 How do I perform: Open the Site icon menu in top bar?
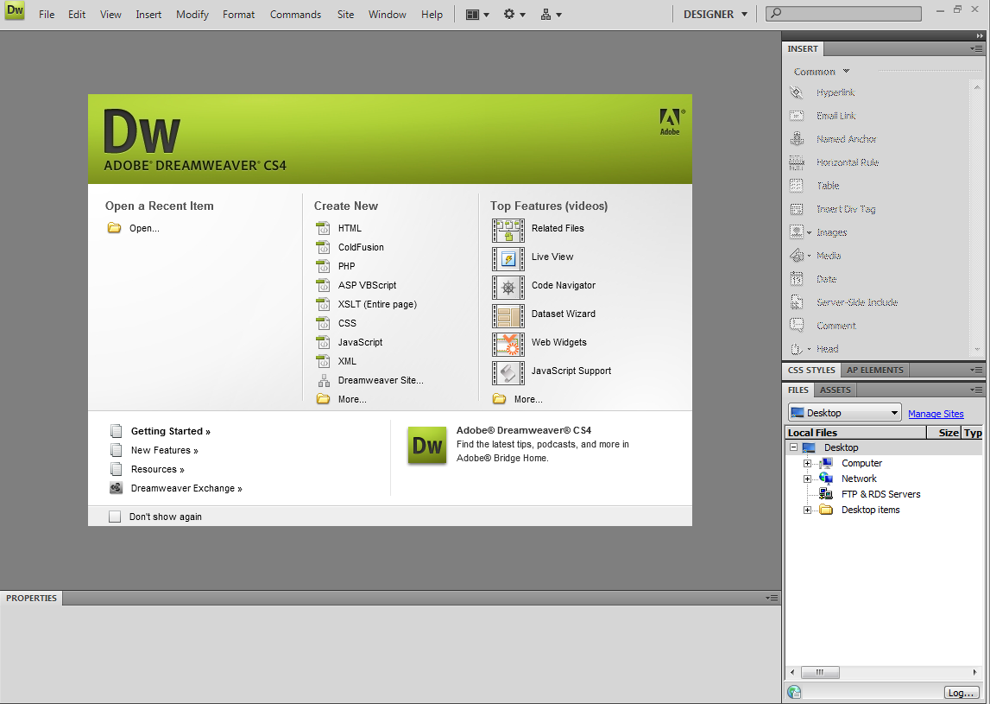point(551,15)
